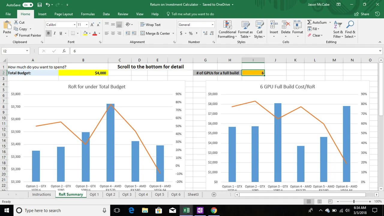384x216 pixels.
Task: Toggle Wrap Text
Action: pyautogui.click(x=150, y=25)
